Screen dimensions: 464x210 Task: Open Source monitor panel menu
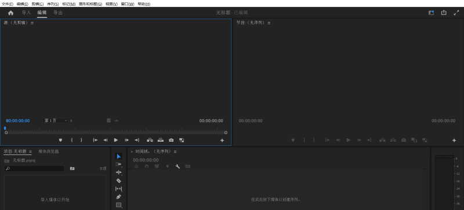pos(32,23)
